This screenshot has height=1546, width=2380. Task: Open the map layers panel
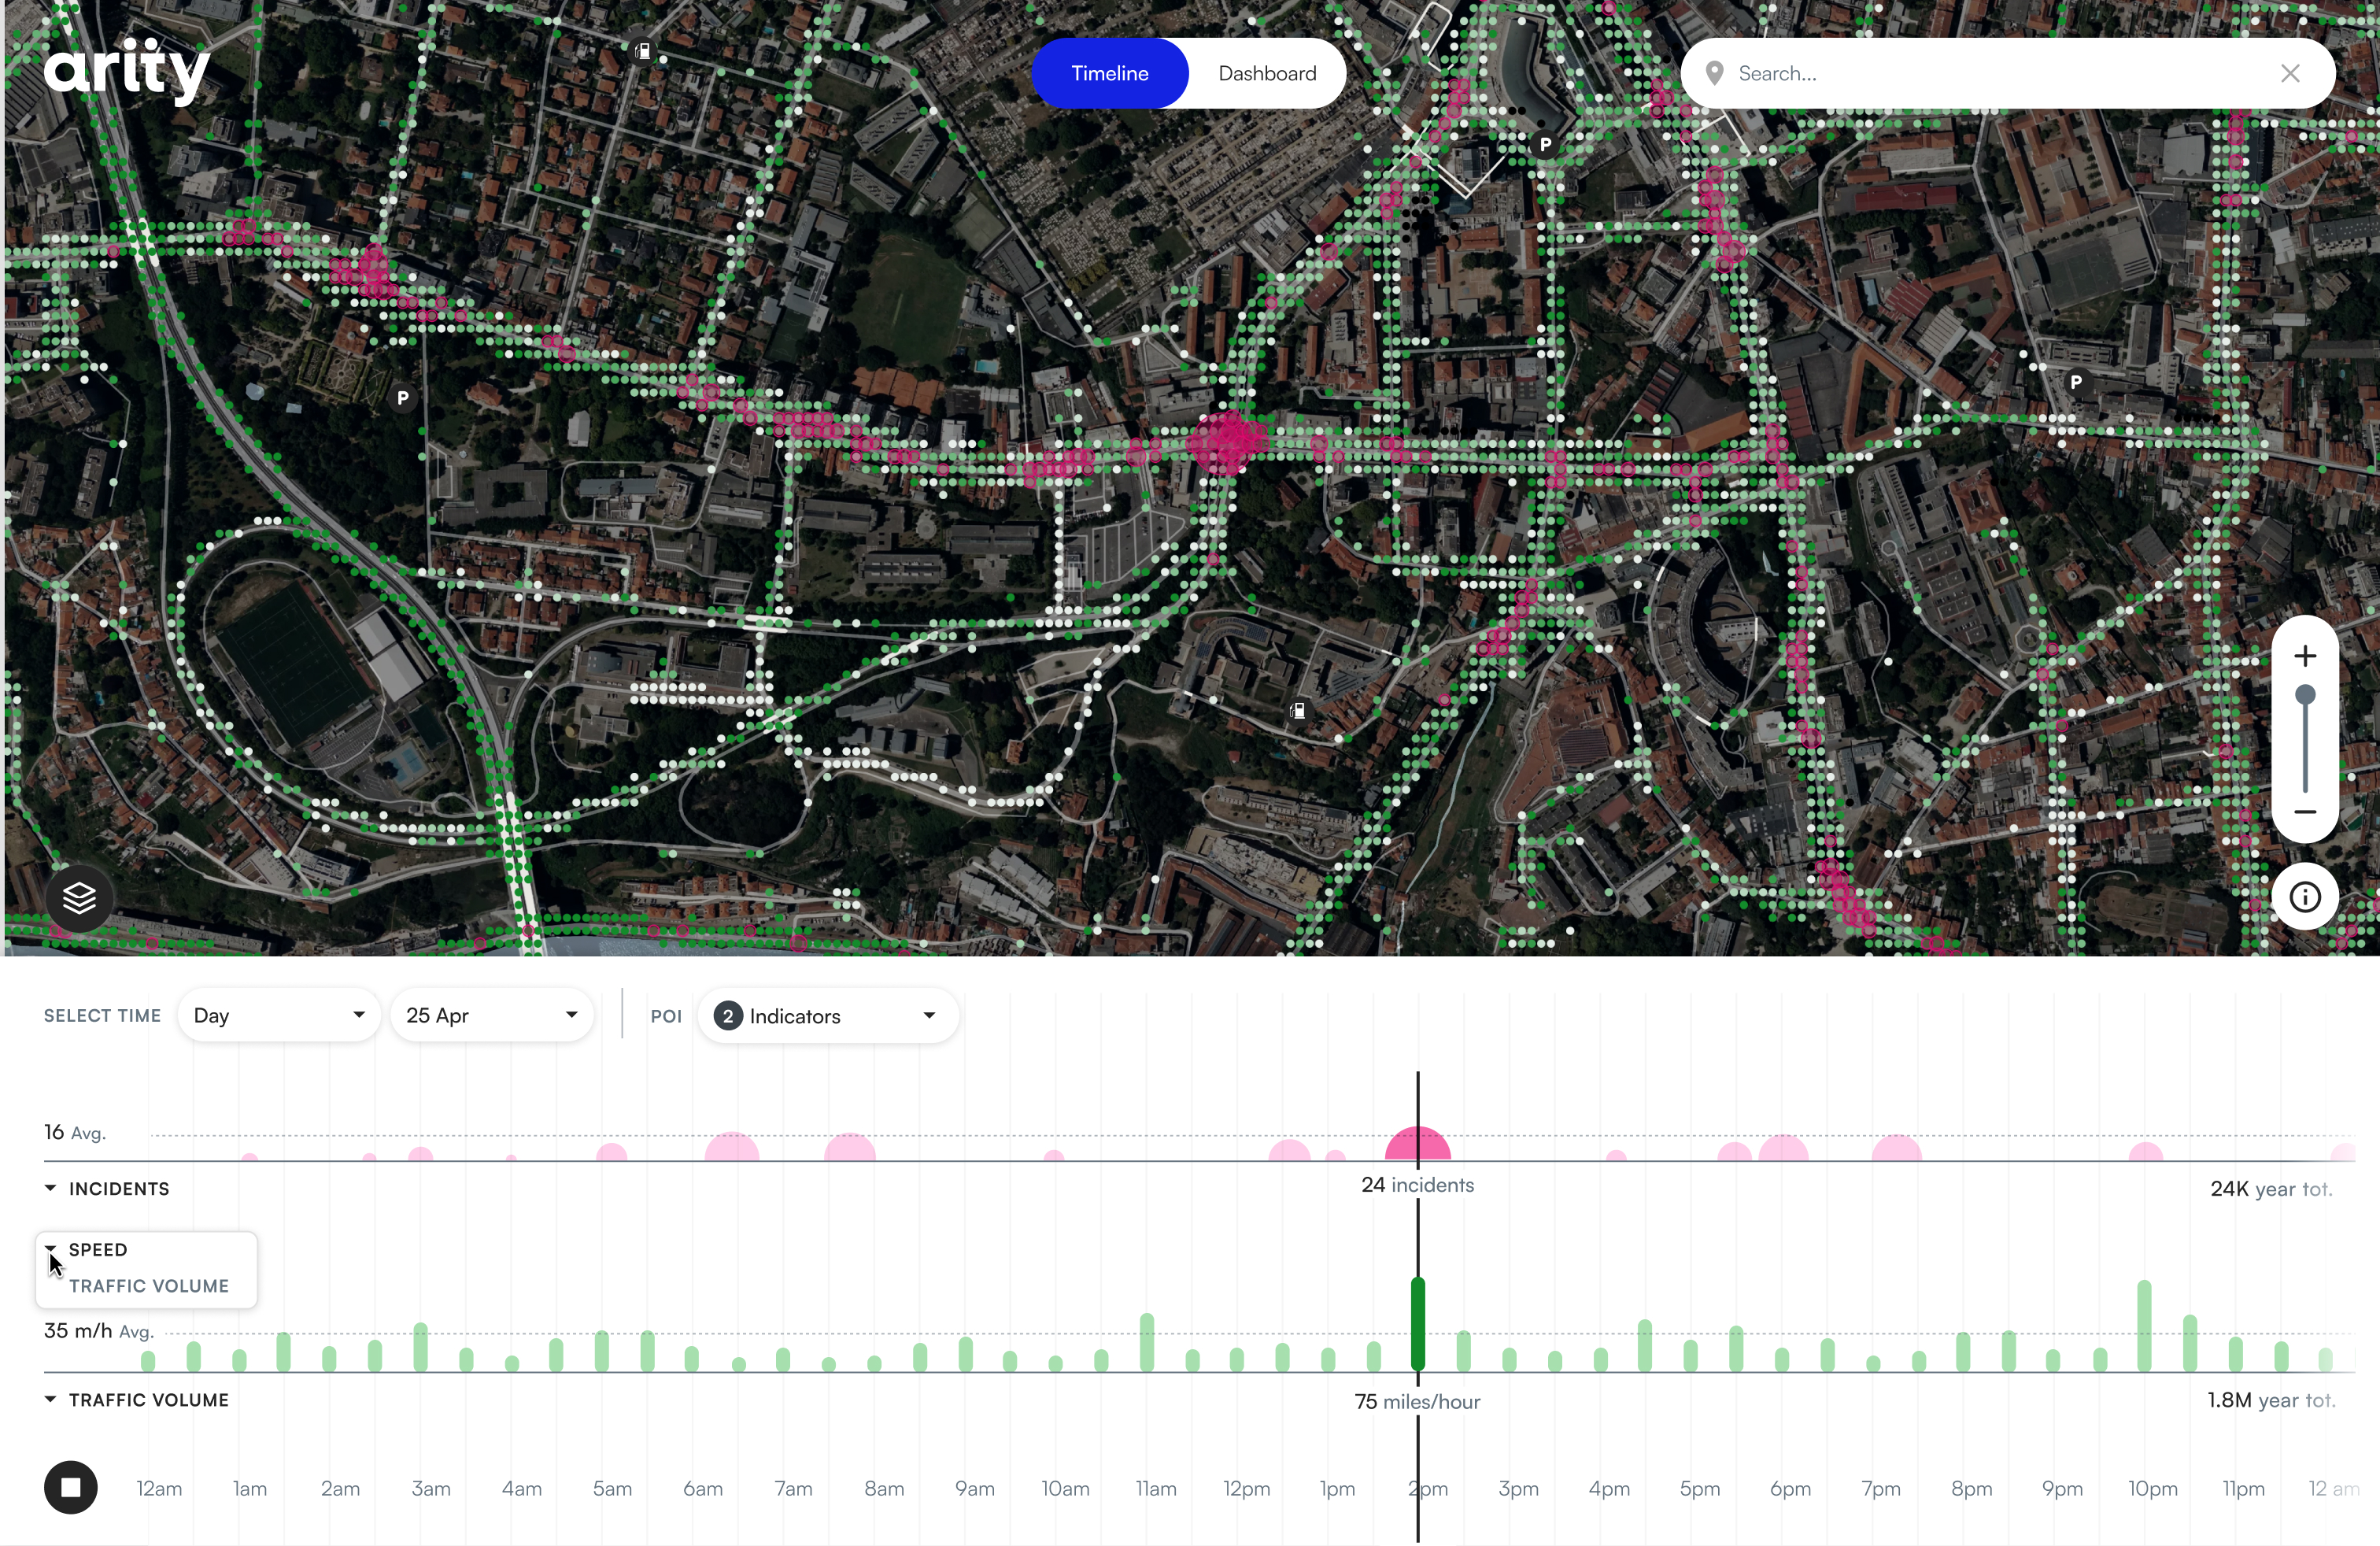click(x=78, y=897)
